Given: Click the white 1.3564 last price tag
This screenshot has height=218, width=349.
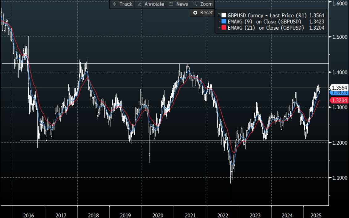Looking at the screenshot, I should pyautogui.click(x=339, y=87).
